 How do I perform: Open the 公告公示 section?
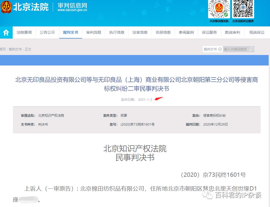click(47, 32)
